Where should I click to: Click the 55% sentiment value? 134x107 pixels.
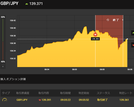pos(3,17)
